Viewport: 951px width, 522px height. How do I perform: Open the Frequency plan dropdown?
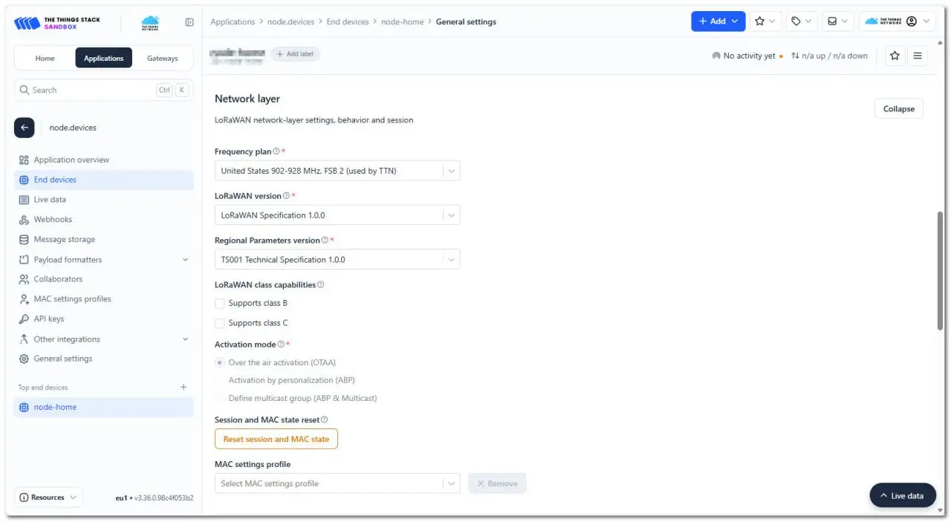pos(337,171)
